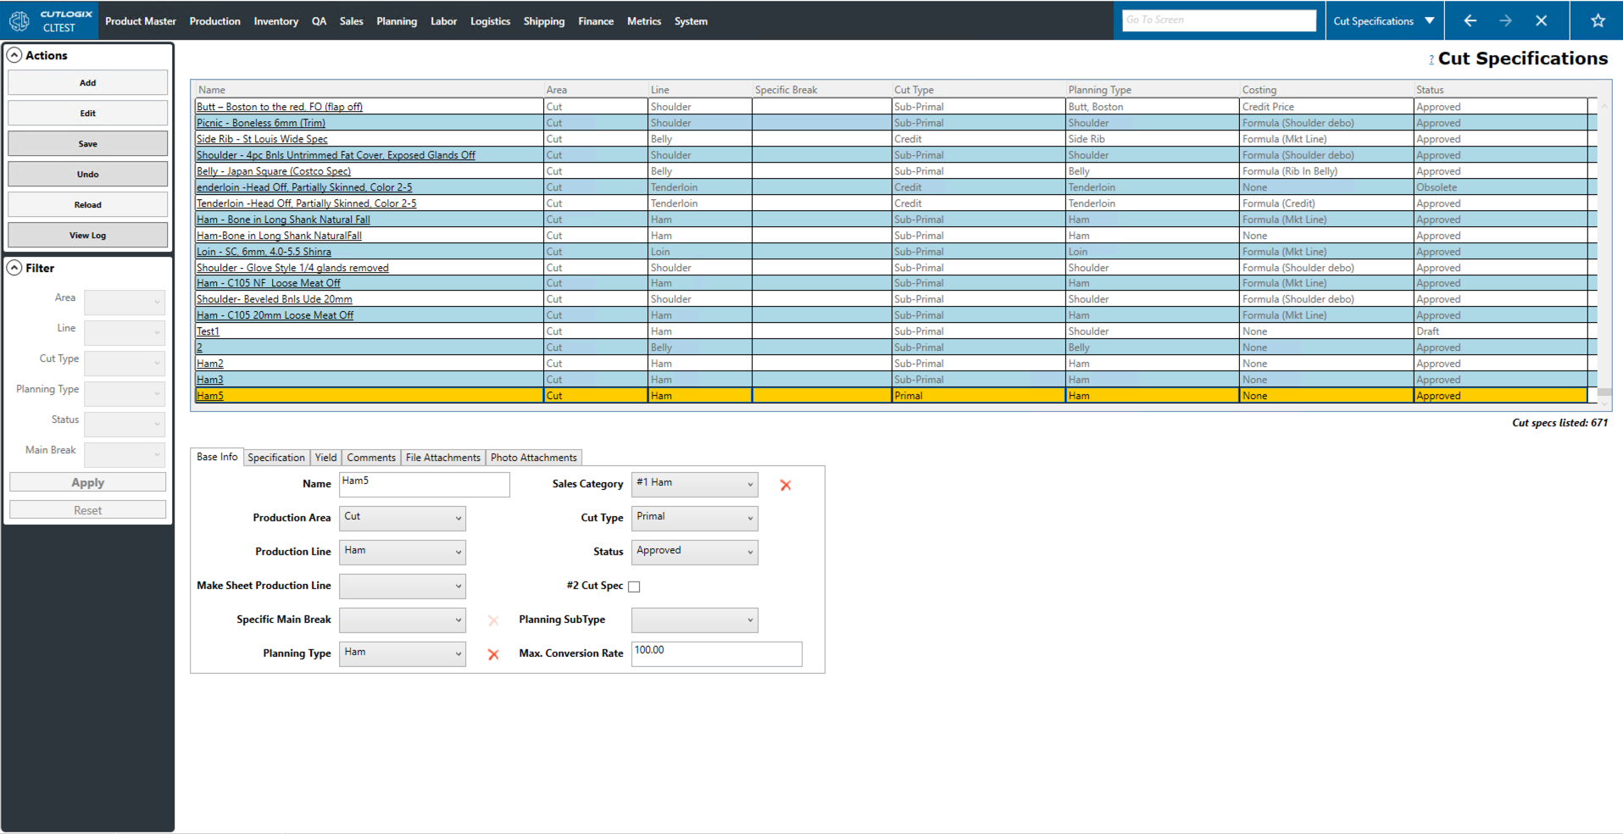Toggle the #2 Cut Spec checkbox
The height and width of the screenshot is (834, 1623).
634,587
